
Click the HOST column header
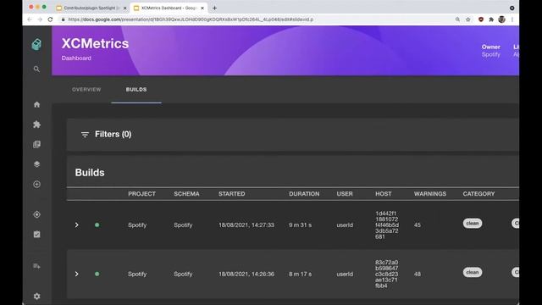point(384,194)
